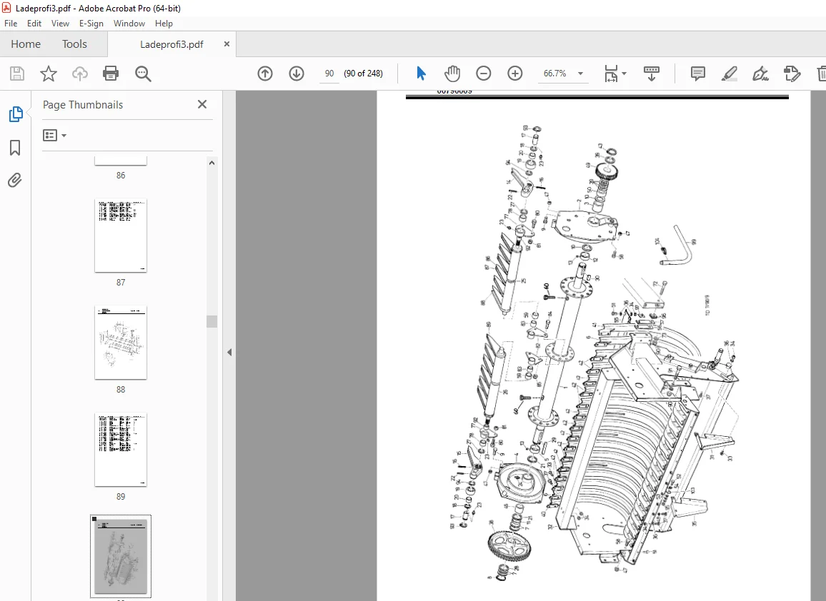
Task: Open the Page Thumbnails pane icon
Action: pos(15,114)
